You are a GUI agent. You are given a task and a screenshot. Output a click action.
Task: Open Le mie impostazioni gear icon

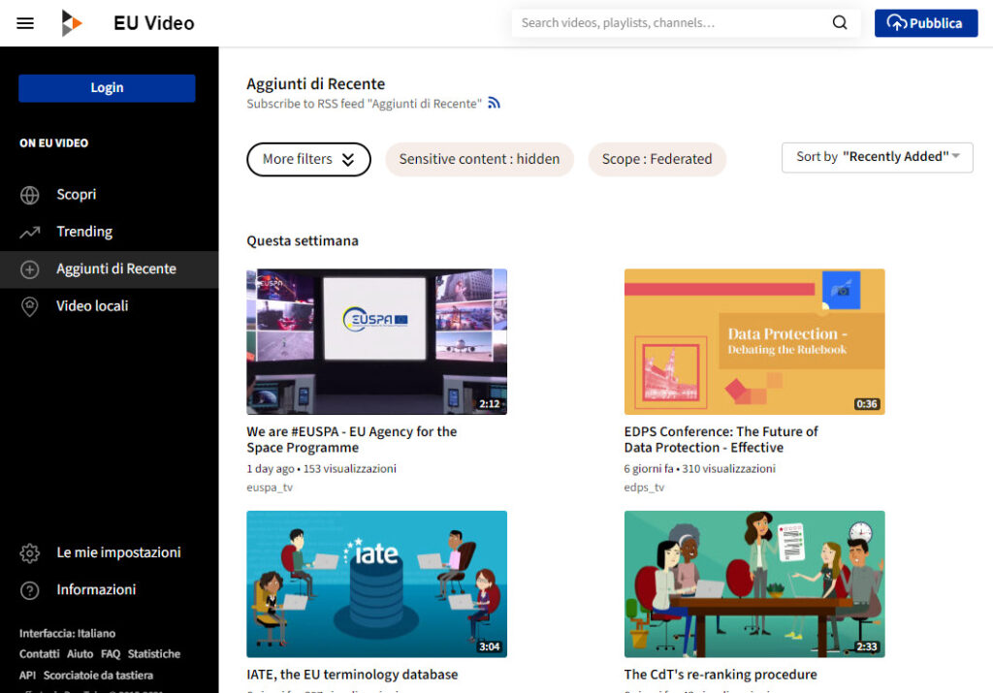pyautogui.click(x=30, y=553)
